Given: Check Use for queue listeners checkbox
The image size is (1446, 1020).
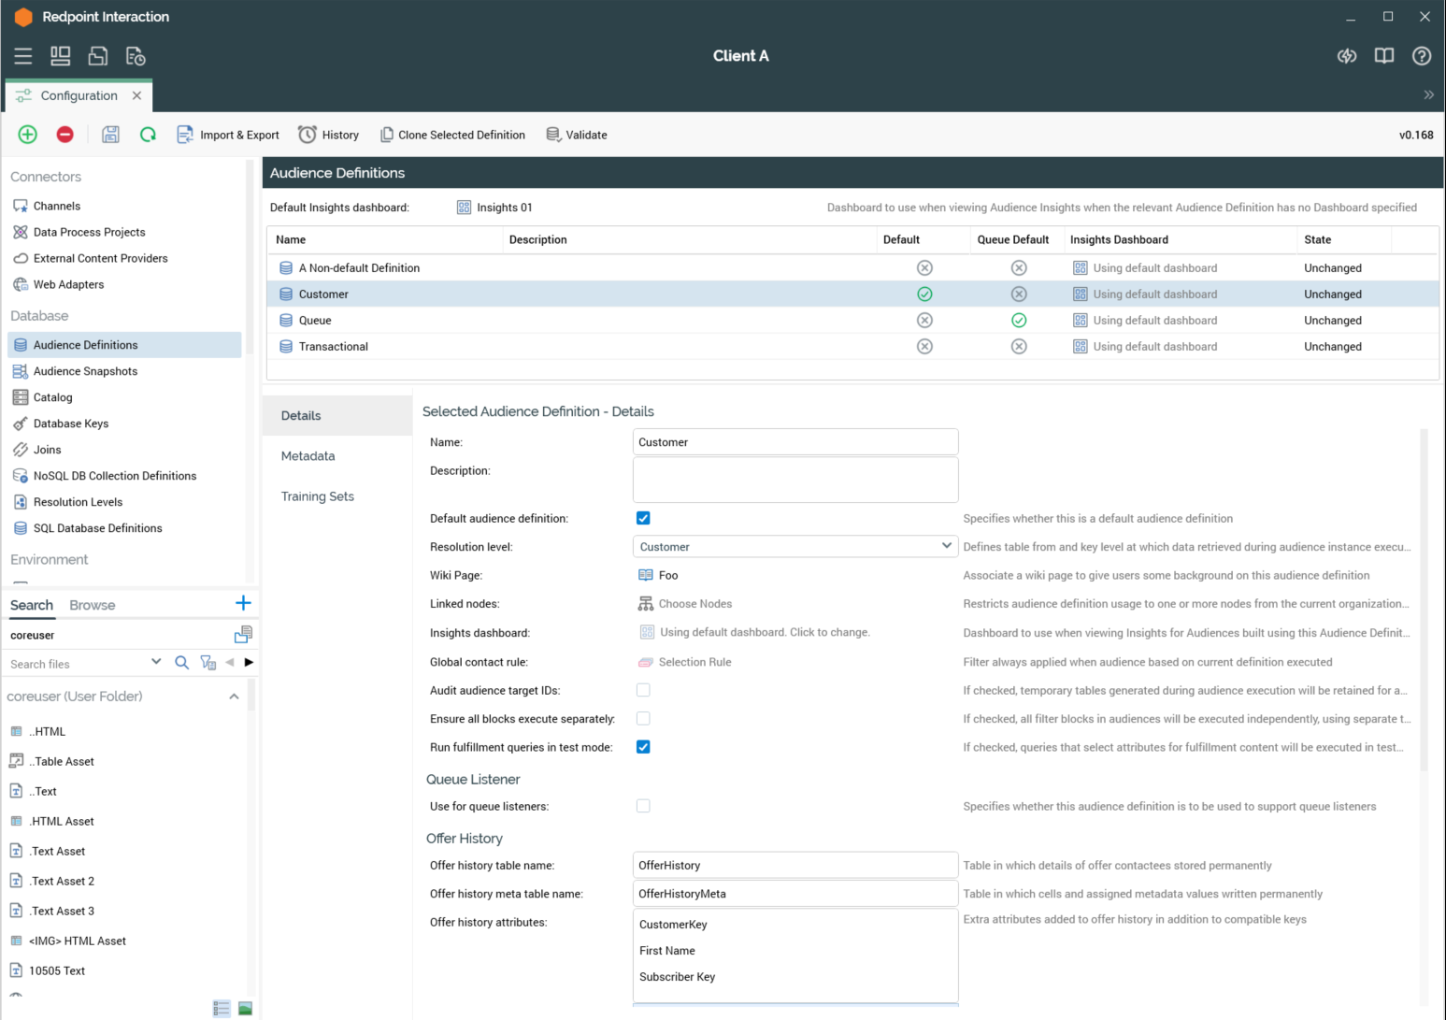Looking at the screenshot, I should (x=643, y=806).
